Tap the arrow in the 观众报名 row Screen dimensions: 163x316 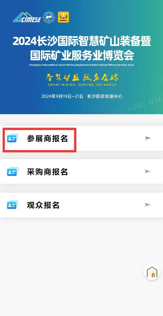[x=147, y=205]
